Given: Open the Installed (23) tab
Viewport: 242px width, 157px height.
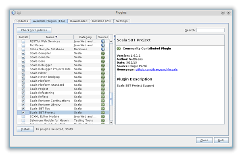Looking at the screenshot, I should (101, 21).
